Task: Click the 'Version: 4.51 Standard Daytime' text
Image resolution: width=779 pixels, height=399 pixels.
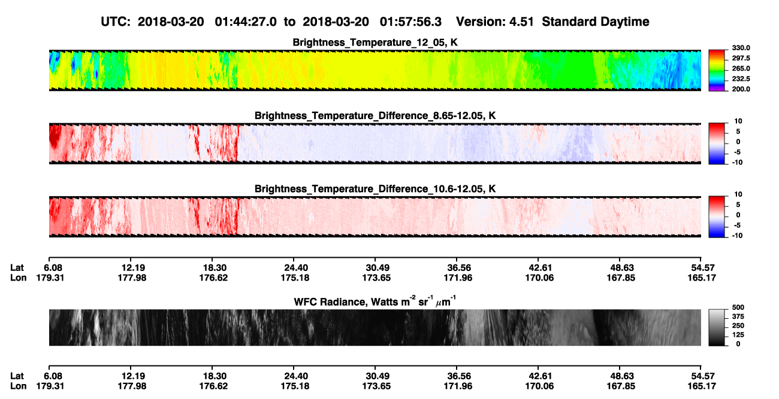Action: [552, 22]
